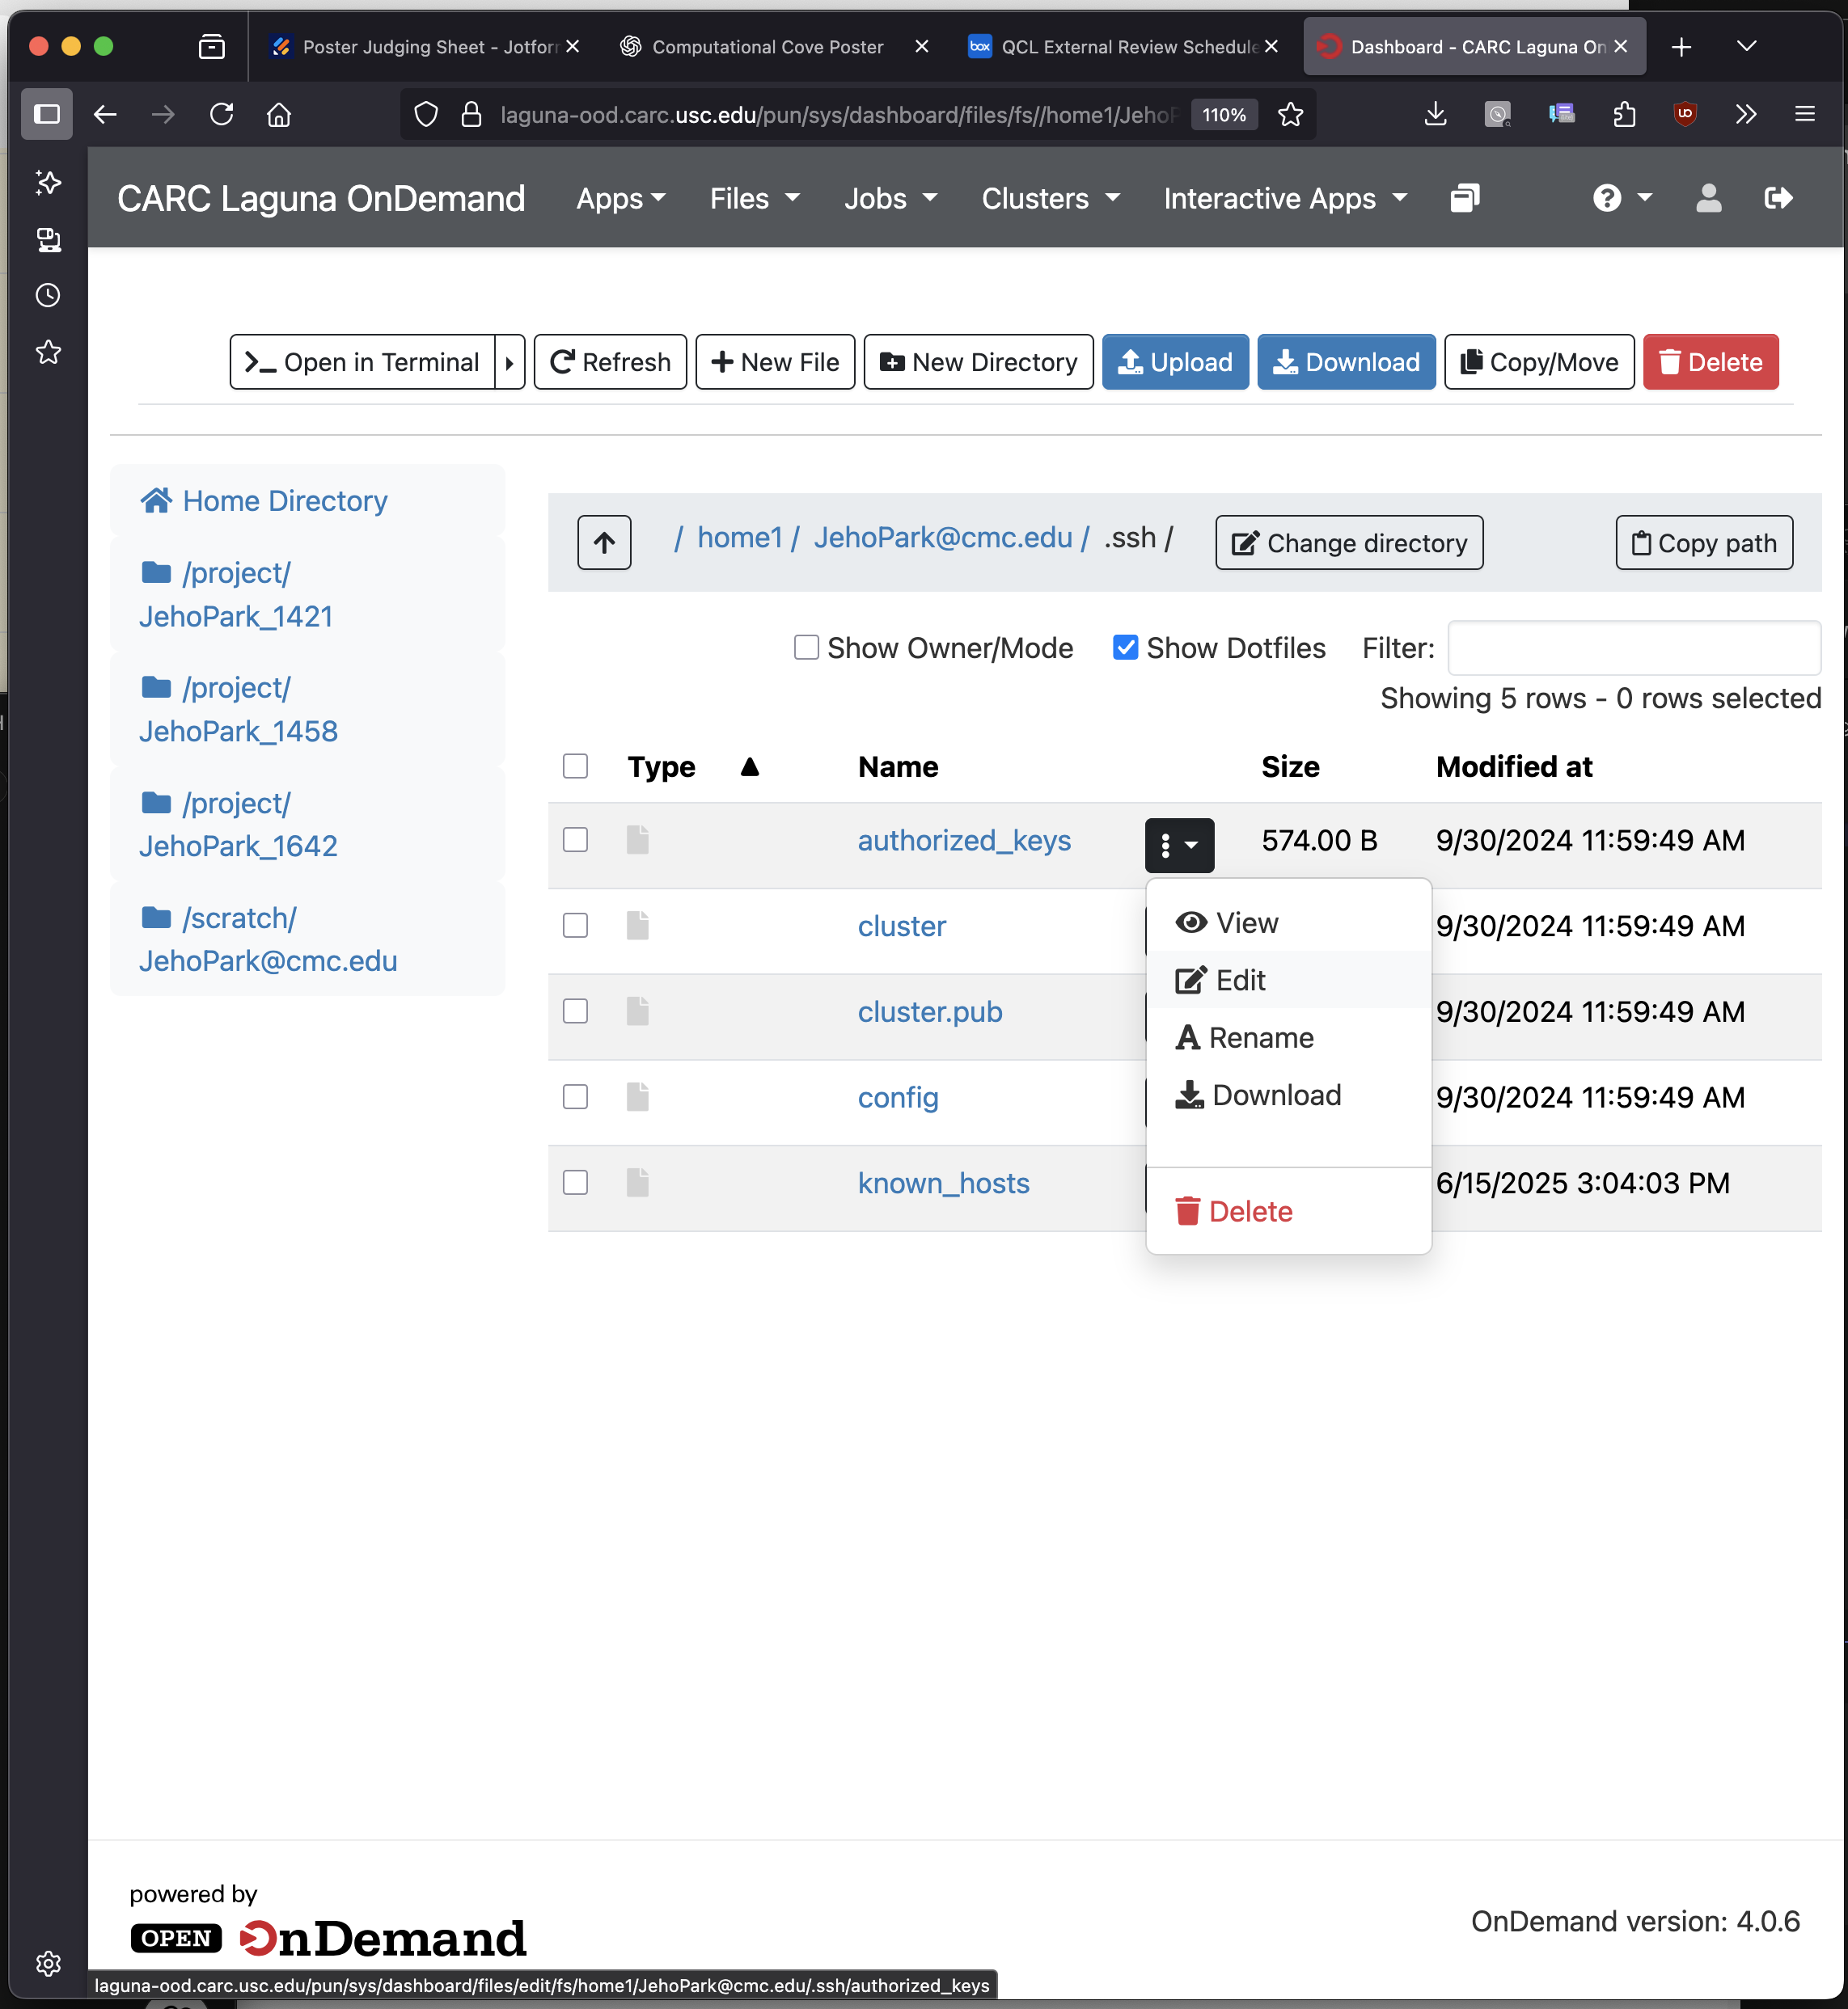Open the user account icon in navbar

click(x=1709, y=198)
